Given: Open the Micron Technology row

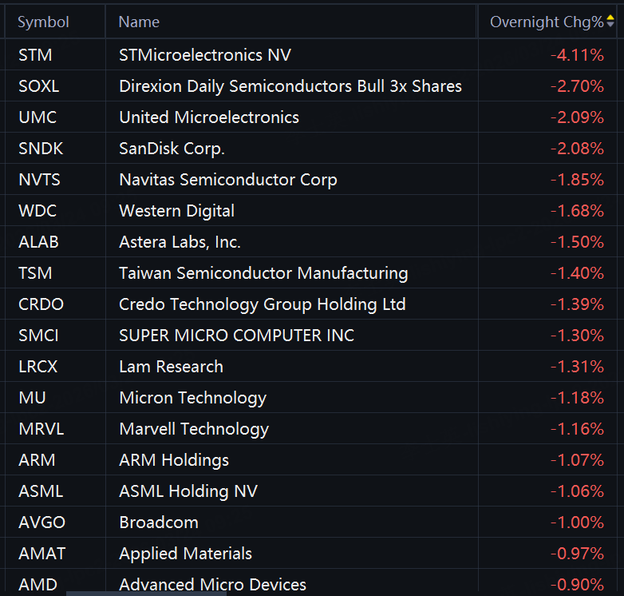Looking at the screenshot, I should coord(192,398).
